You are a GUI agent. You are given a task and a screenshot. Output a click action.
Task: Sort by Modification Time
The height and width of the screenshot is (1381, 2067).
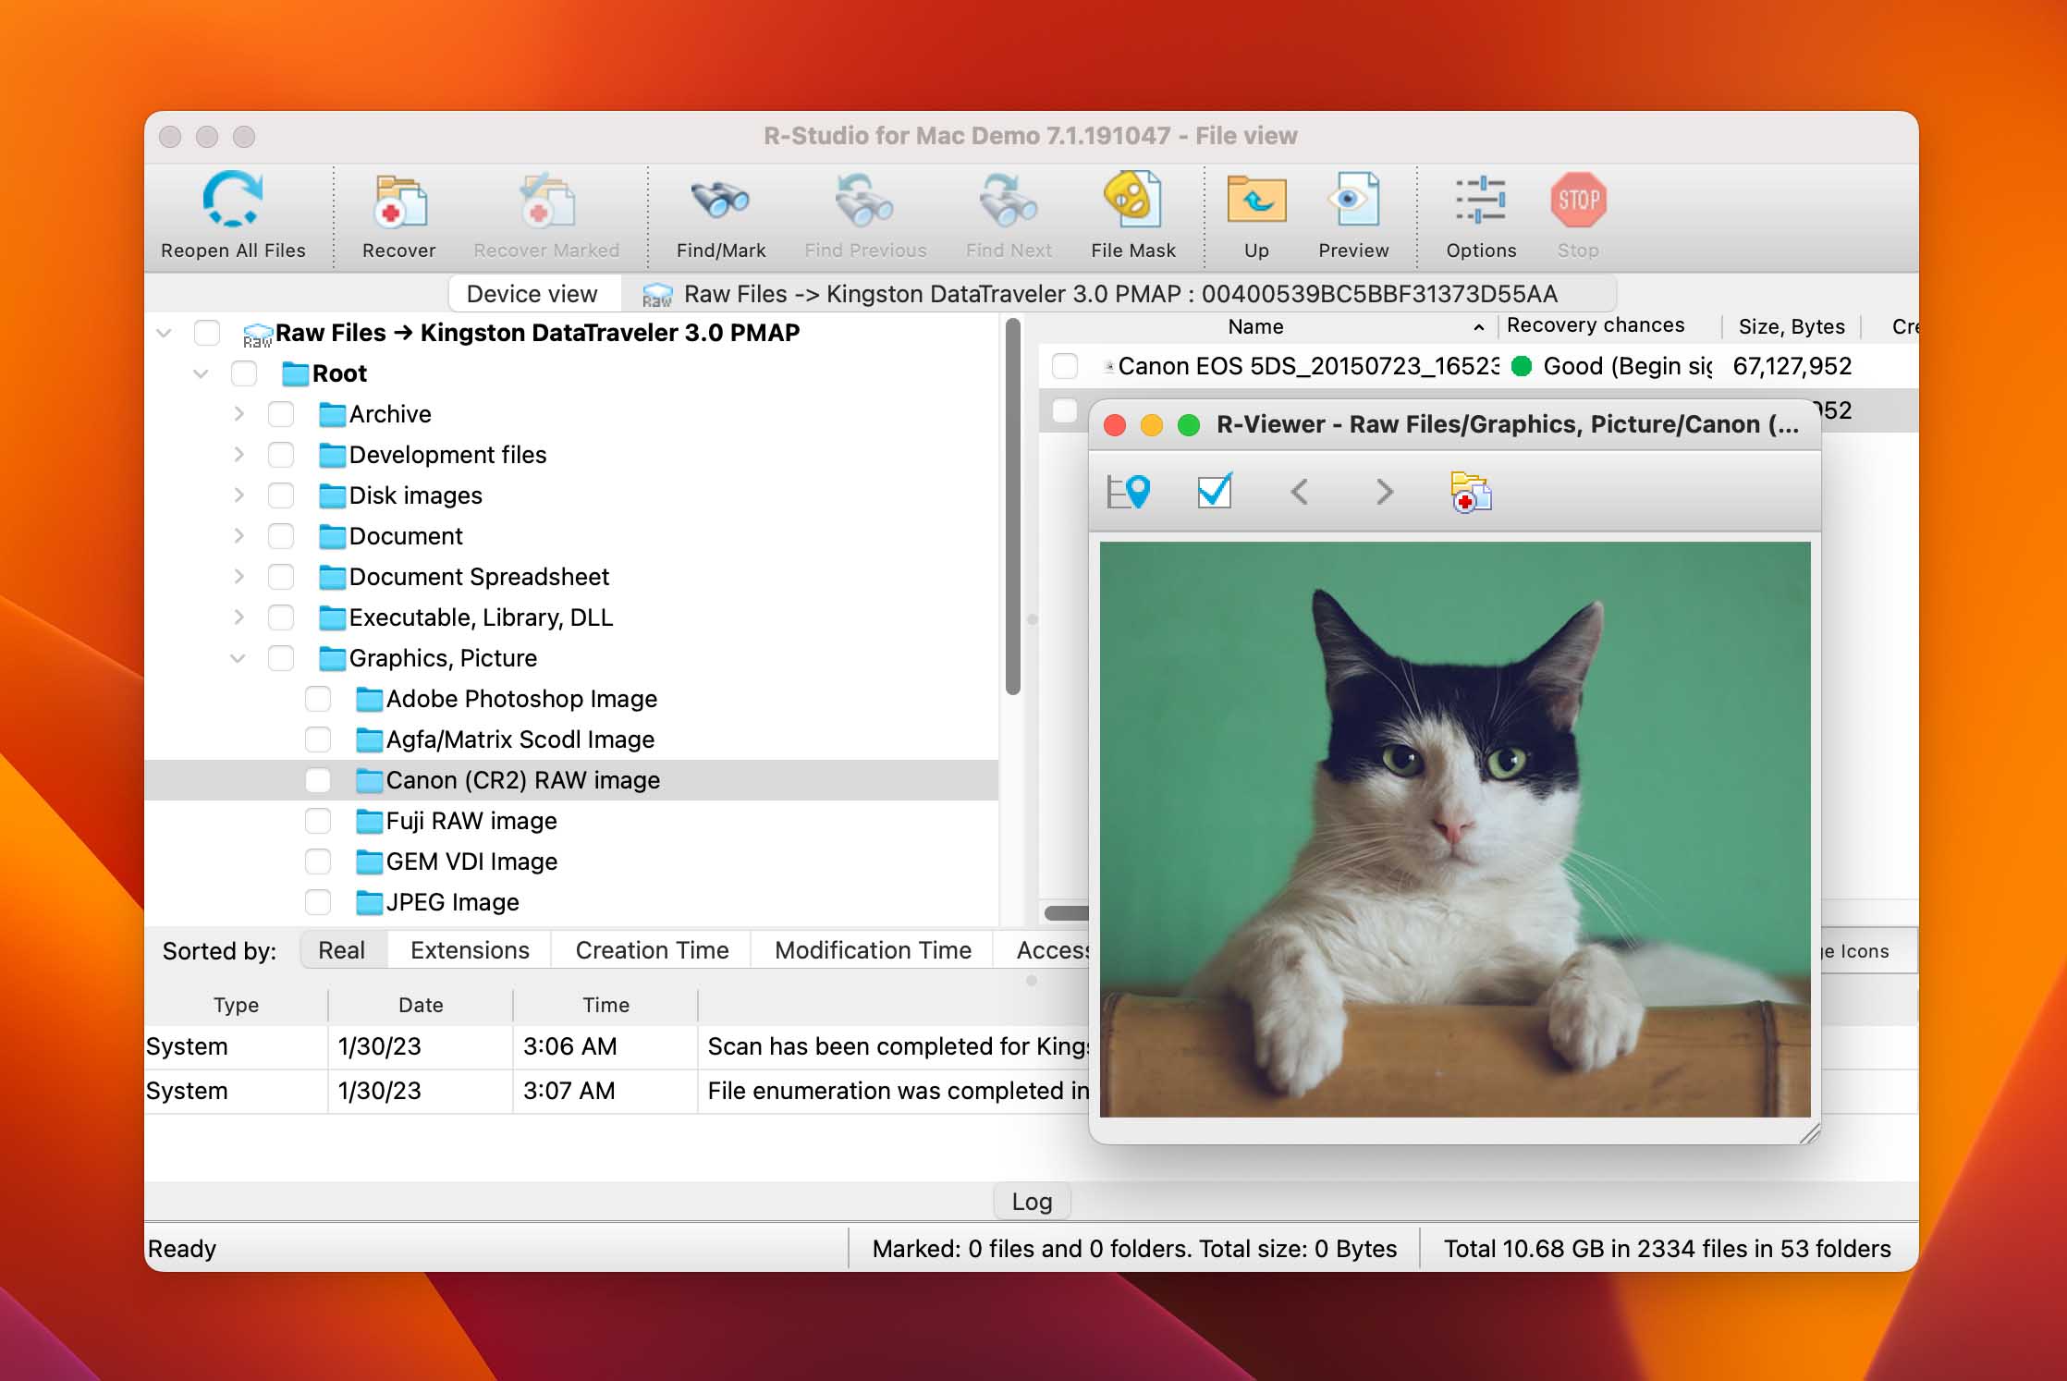873,950
